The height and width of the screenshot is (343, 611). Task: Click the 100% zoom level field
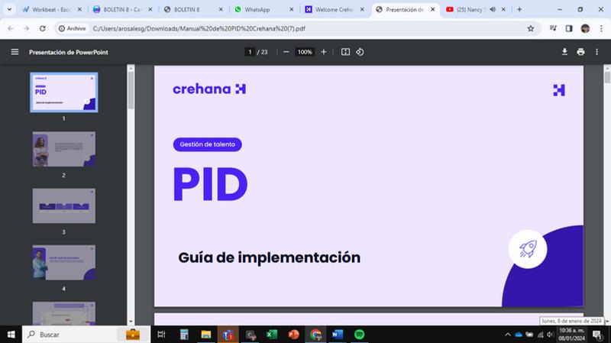pyautogui.click(x=305, y=52)
